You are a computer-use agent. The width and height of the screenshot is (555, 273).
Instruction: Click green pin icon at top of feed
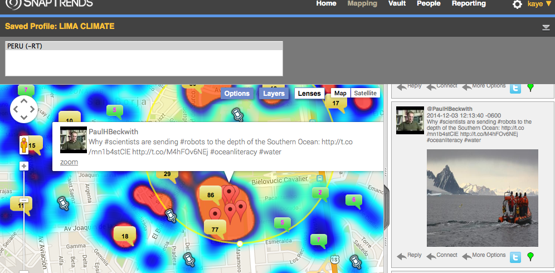[x=530, y=88]
